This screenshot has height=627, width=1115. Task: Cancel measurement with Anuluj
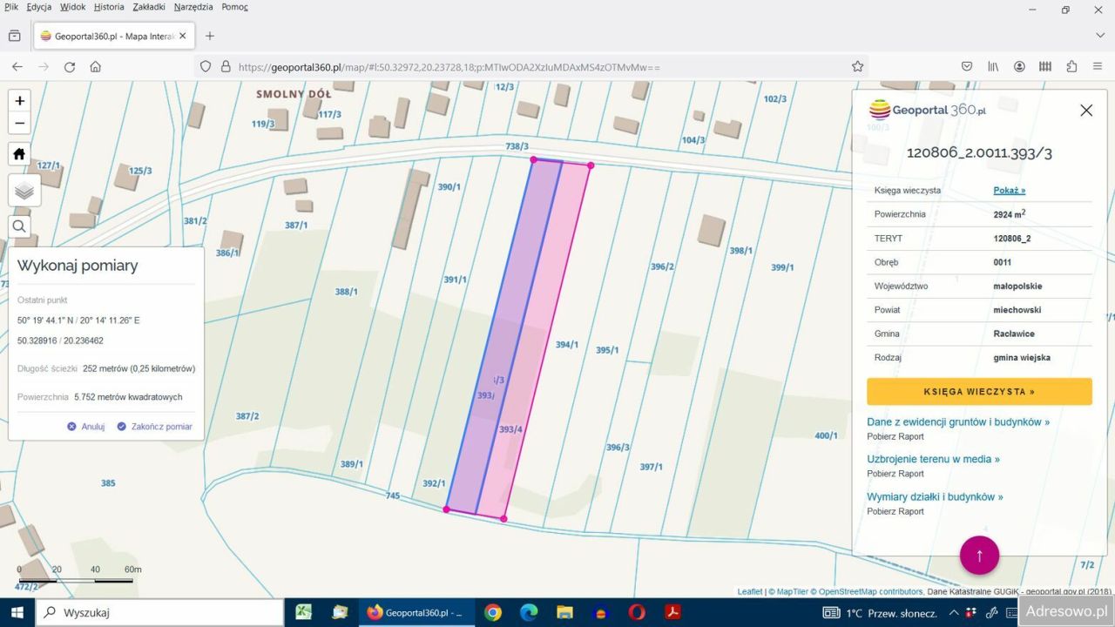(86, 427)
